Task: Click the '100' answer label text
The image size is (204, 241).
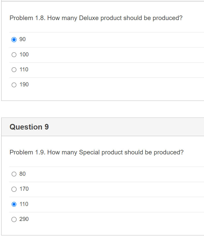Action: 24,55
